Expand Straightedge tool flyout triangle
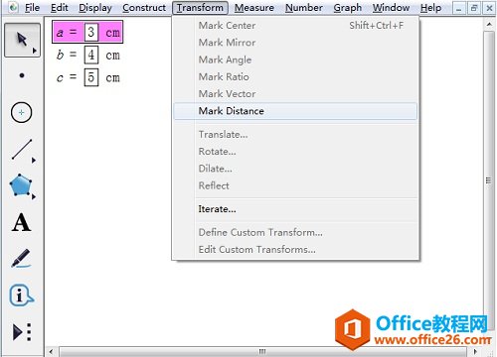This screenshot has height=357, width=497. coord(34,161)
